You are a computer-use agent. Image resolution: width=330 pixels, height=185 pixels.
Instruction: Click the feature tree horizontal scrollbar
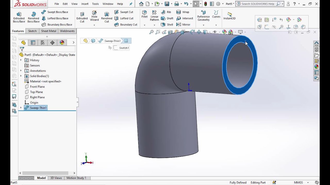click(45, 173)
